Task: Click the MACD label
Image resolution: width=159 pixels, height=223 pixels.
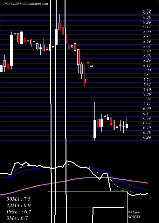Action: (134, 217)
